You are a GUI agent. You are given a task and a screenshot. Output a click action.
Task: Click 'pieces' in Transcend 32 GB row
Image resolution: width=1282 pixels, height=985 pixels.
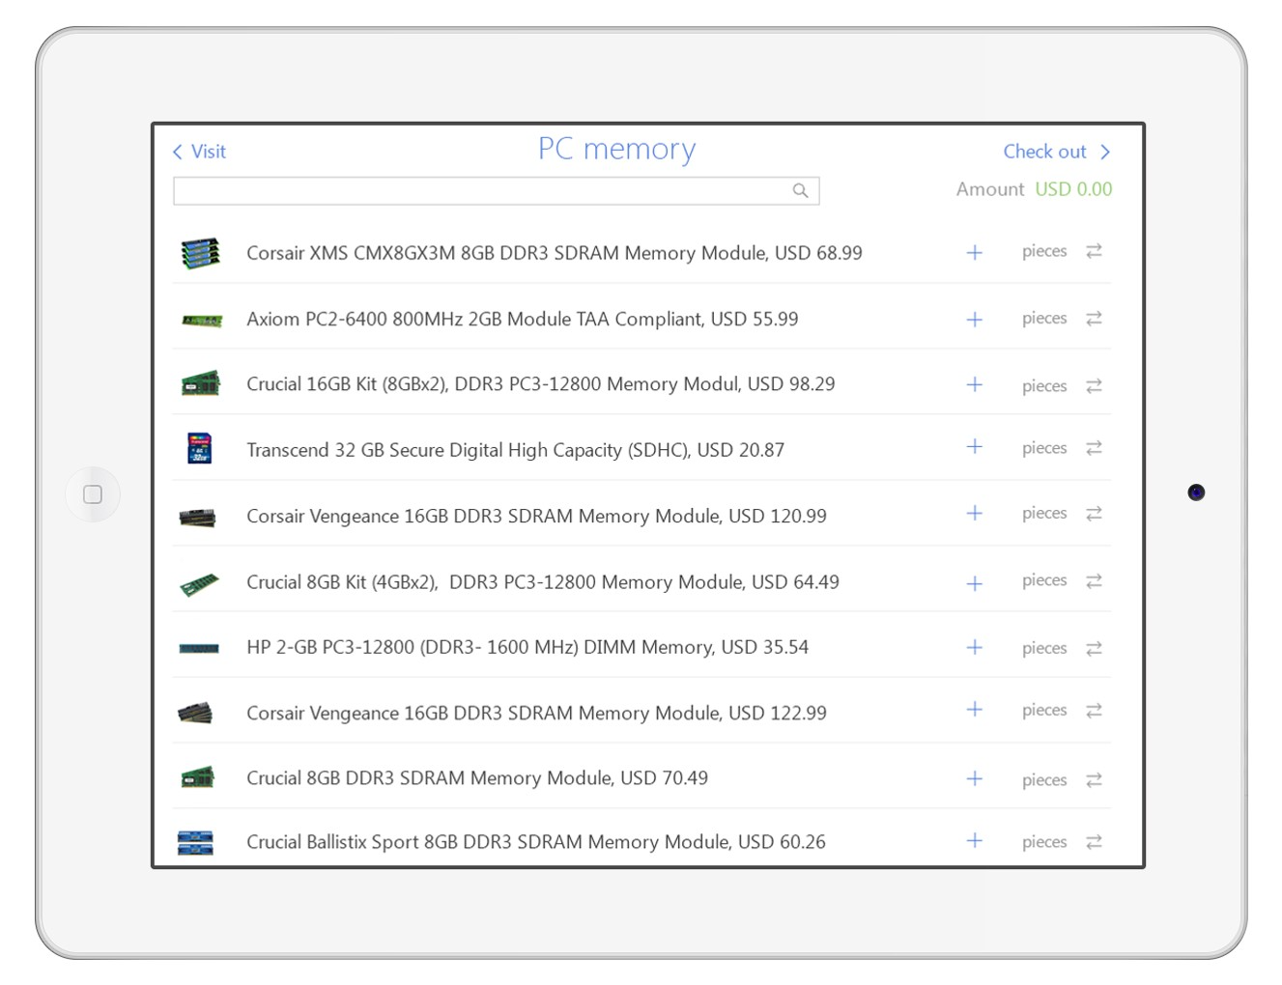pyautogui.click(x=1044, y=448)
